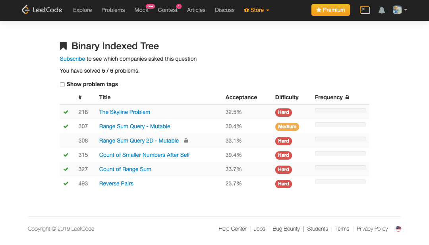
Task: Open the Bug Bounty link
Action: tap(286, 229)
